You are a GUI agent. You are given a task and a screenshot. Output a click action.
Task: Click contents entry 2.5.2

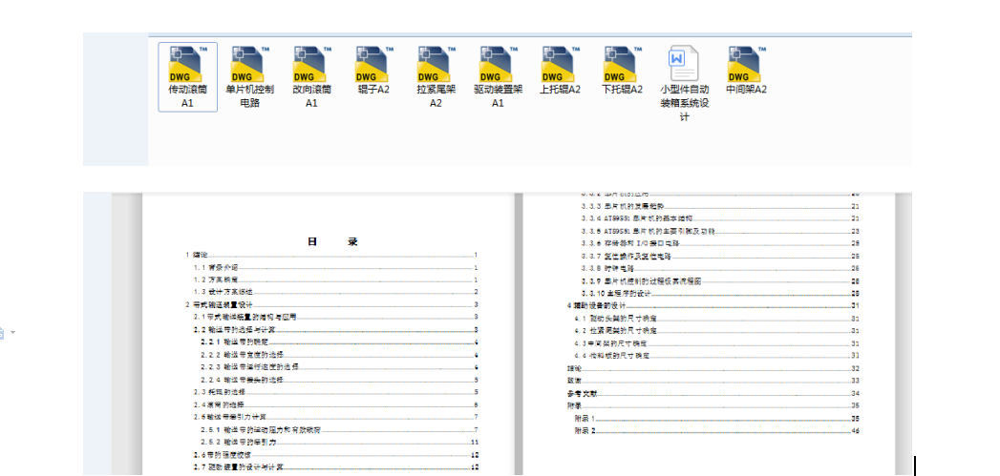click(340, 442)
